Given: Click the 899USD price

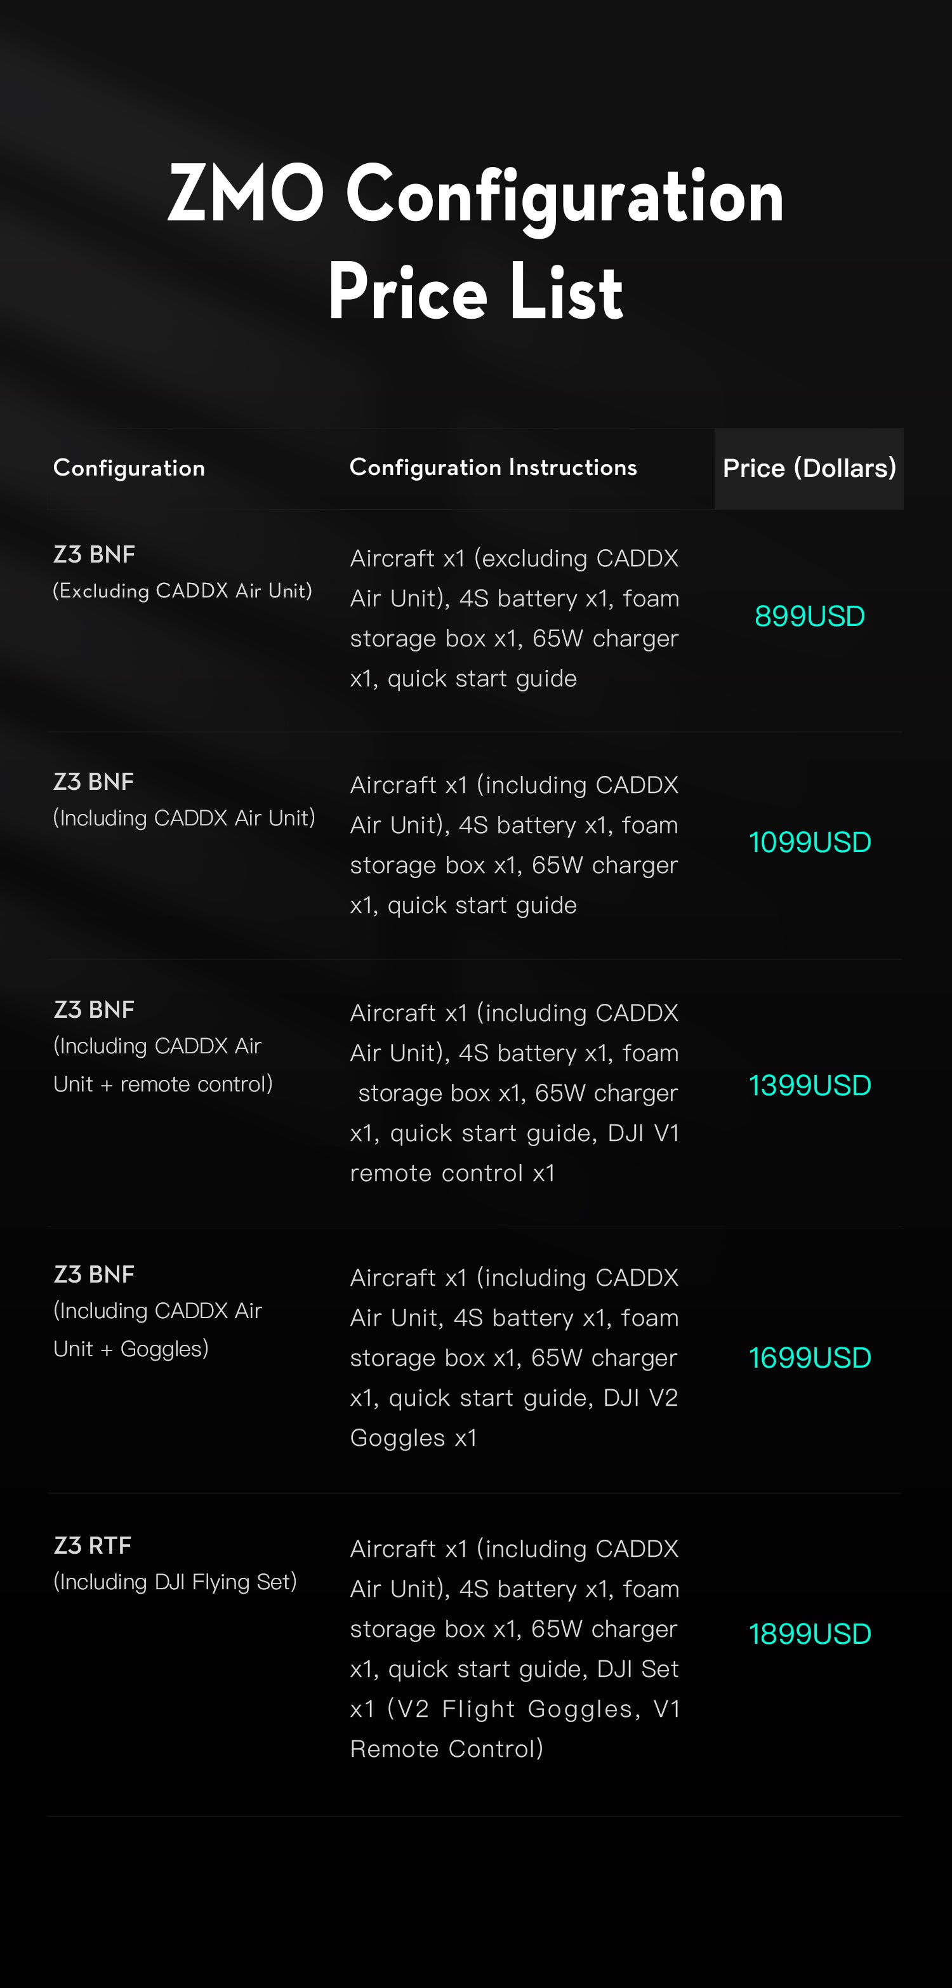Looking at the screenshot, I should [809, 616].
